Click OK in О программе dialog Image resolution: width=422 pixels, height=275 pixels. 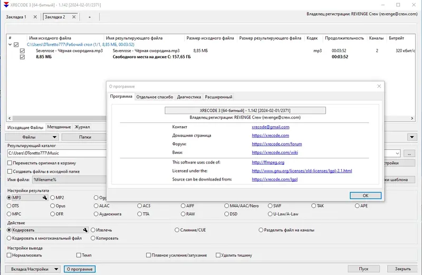pos(366,195)
